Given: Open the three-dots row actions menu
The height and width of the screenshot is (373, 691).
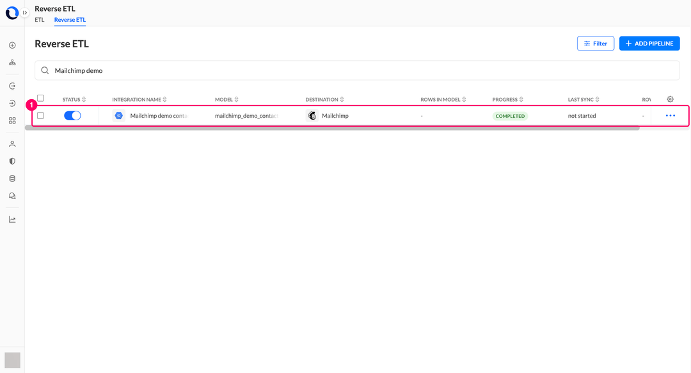Looking at the screenshot, I should point(671,116).
